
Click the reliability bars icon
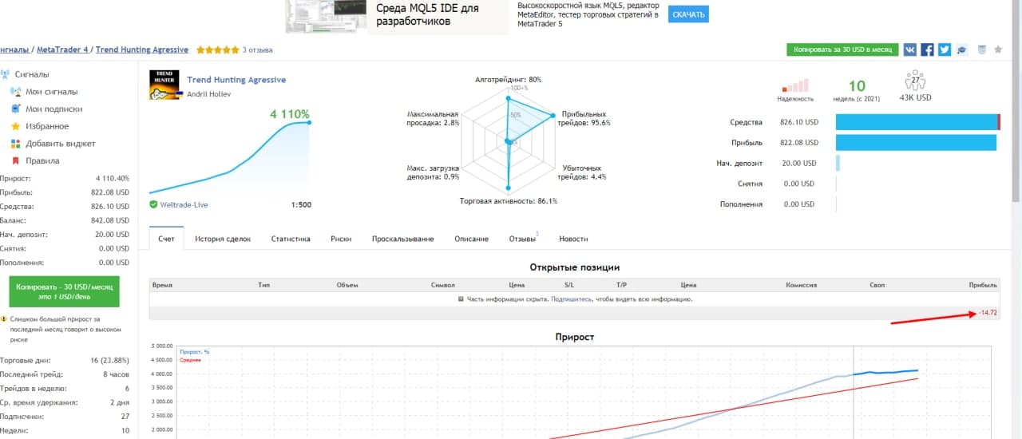pos(795,85)
